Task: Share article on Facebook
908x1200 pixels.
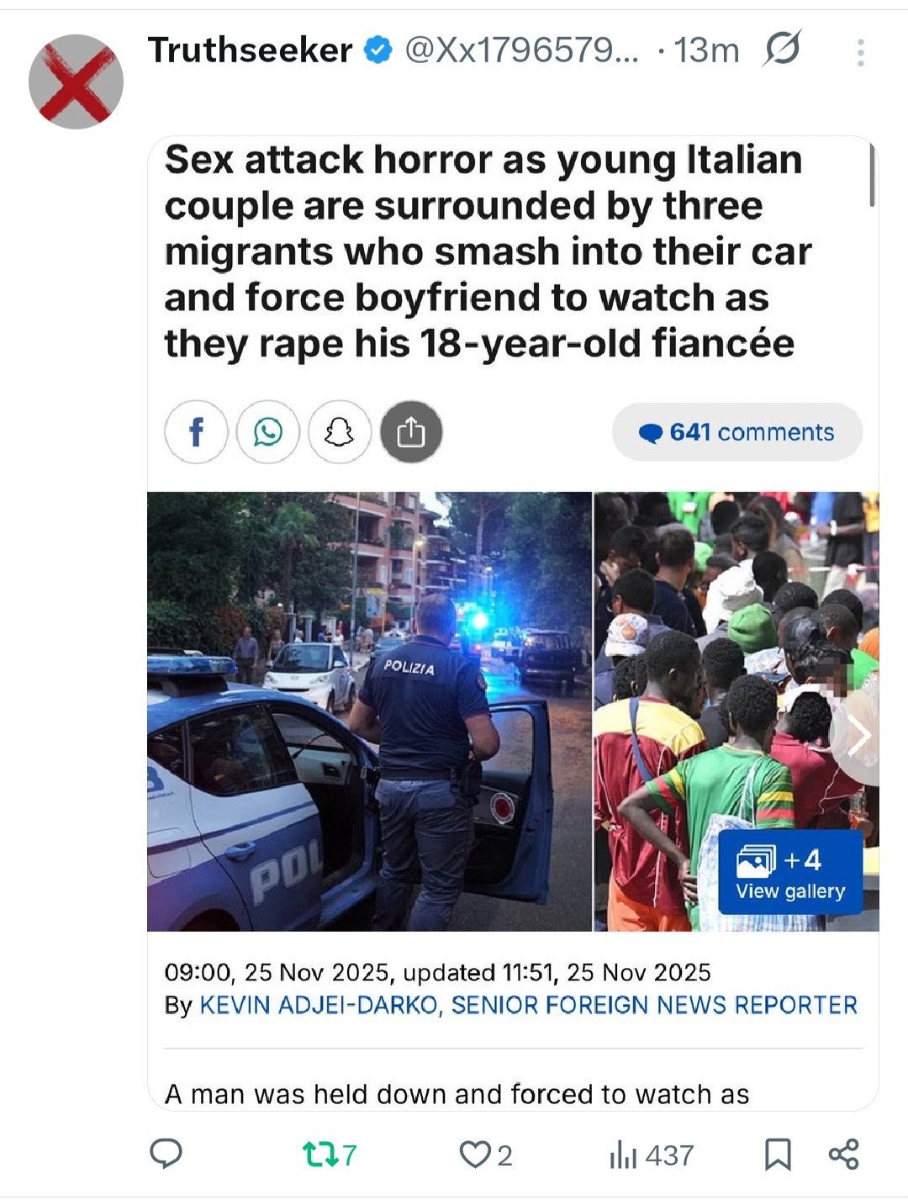Action: [196, 432]
